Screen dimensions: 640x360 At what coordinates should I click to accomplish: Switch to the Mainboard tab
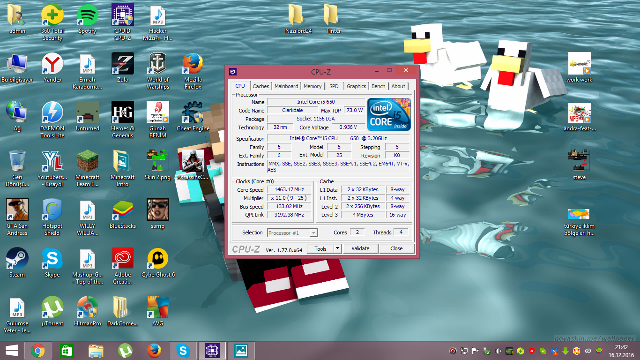pyautogui.click(x=286, y=86)
